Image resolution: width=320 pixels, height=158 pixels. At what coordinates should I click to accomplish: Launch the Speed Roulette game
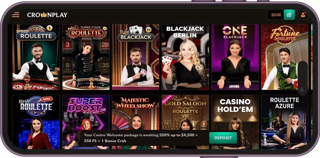coord(36,57)
